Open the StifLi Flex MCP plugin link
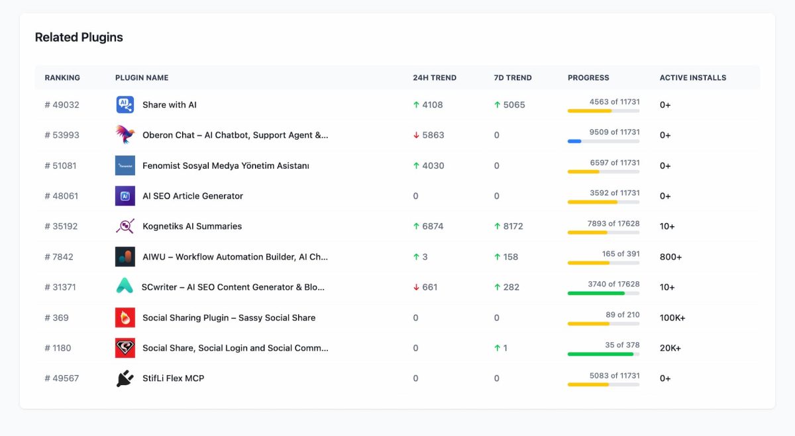 pos(174,378)
